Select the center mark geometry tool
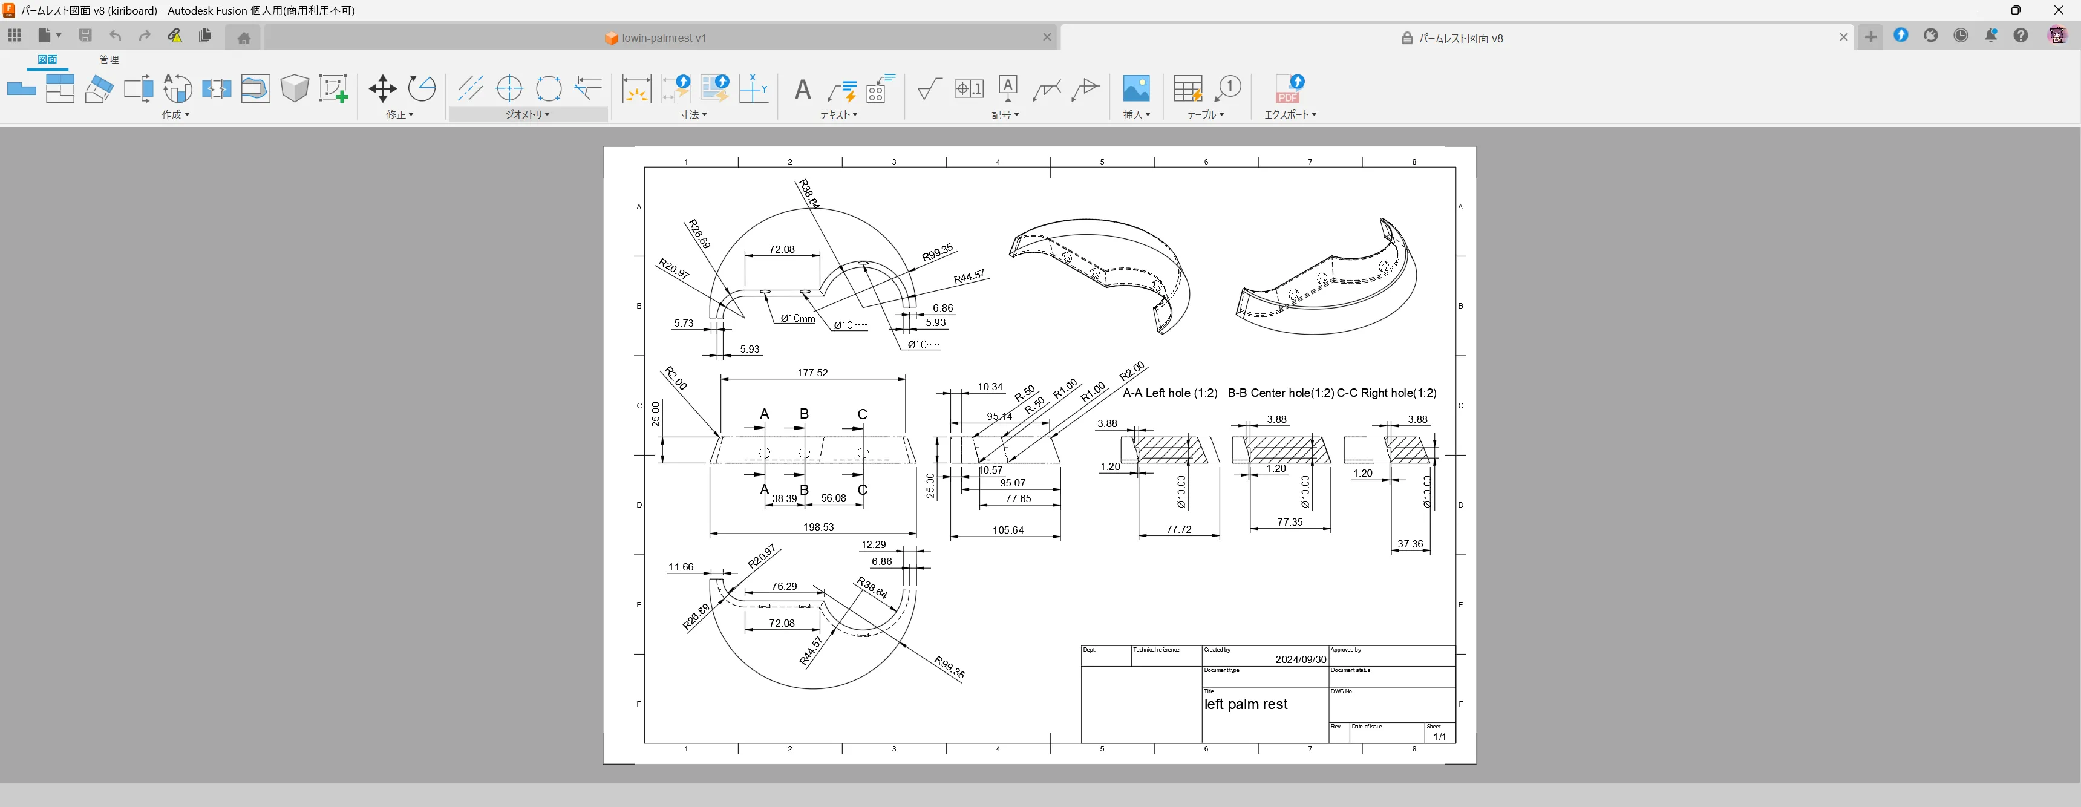2081x807 pixels. click(510, 89)
